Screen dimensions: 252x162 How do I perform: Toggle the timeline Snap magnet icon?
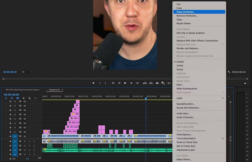[12, 98]
